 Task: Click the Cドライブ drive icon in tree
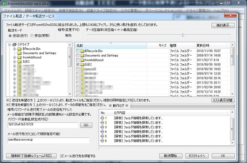(x=14, y=45)
